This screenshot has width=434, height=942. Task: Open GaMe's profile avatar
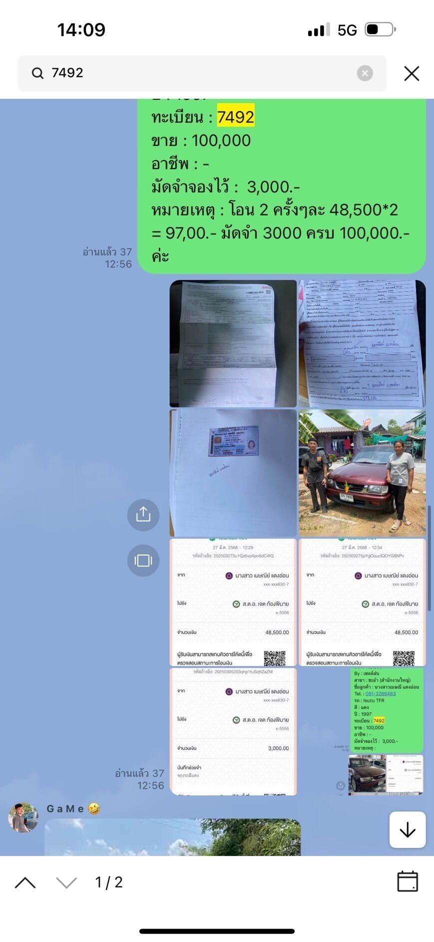[23, 817]
